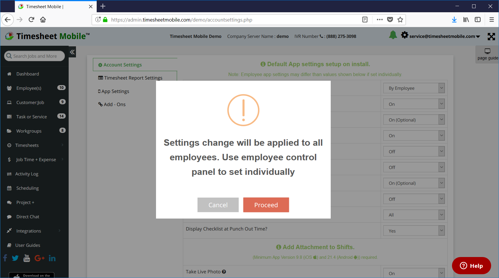Open the browser Library icon
499x278 pixels.
click(466, 20)
